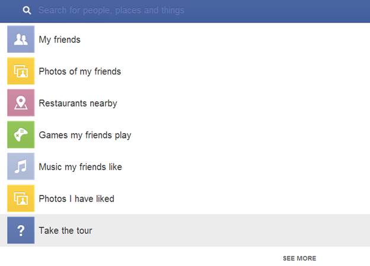Choose Games my friends play
Viewport: 370px width, 266px height.
(x=85, y=135)
